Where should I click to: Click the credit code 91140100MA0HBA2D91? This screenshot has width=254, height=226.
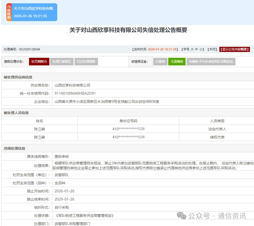[x=75, y=93]
